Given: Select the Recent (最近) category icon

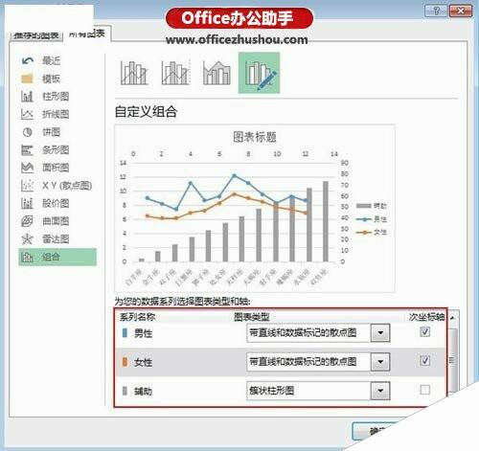Looking at the screenshot, I should [x=28, y=60].
